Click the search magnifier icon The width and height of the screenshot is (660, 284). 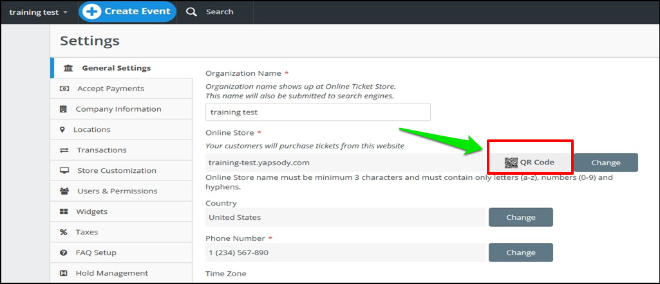[191, 12]
